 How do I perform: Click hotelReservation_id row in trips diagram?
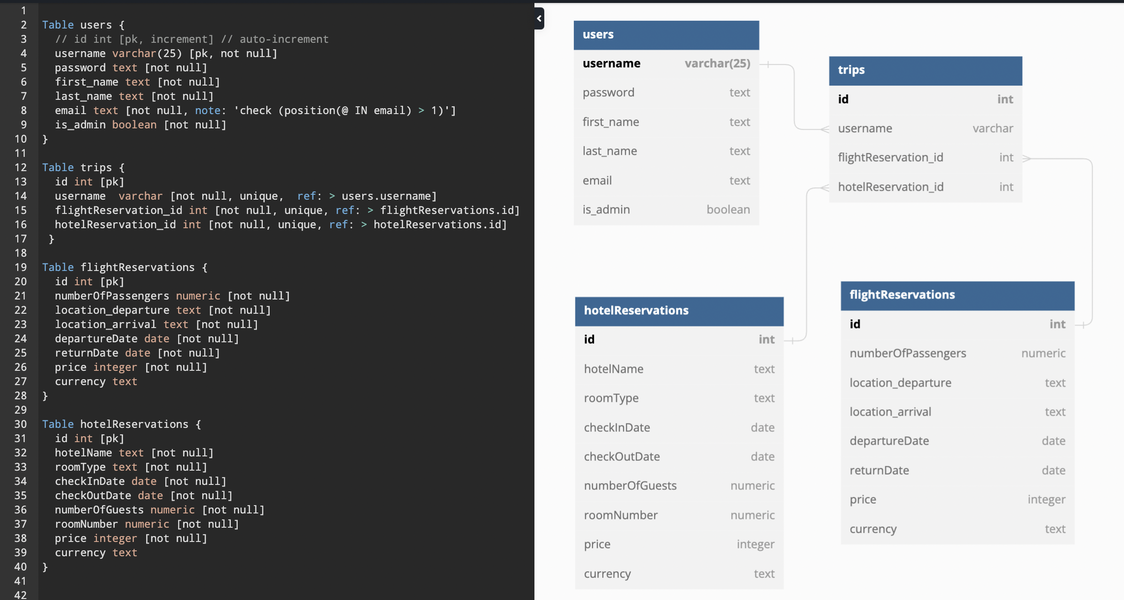click(925, 187)
